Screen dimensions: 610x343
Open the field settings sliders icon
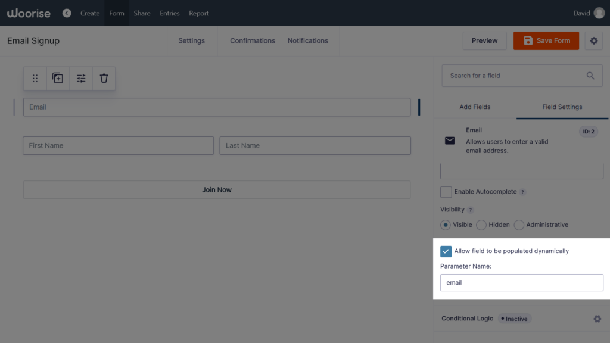click(x=80, y=78)
